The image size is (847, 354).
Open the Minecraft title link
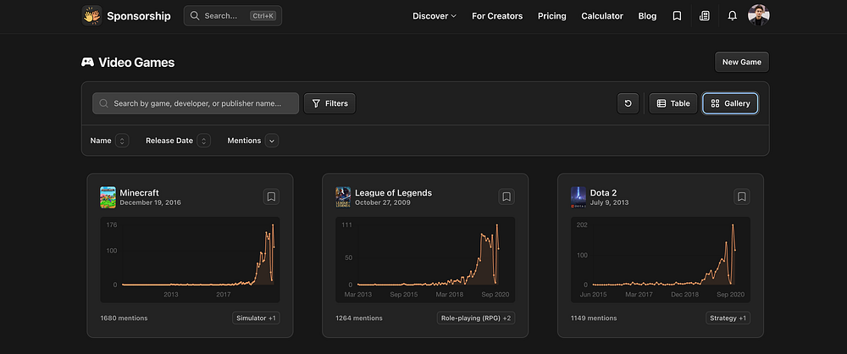pyautogui.click(x=140, y=193)
